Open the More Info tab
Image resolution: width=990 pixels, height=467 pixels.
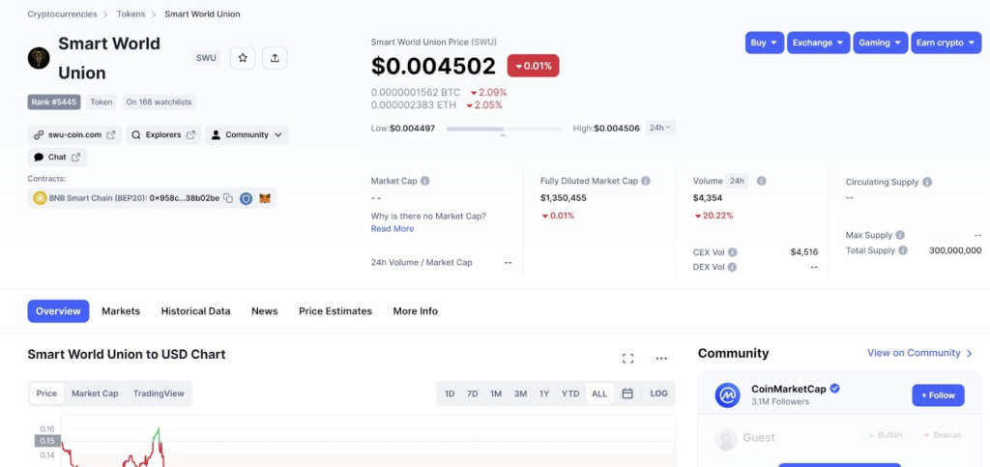coord(415,311)
